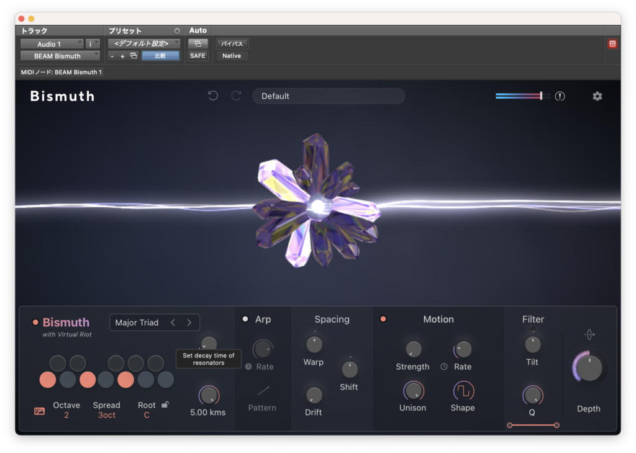Click the Q knob in Filter
This screenshot has height=453, width=636.
pyautogui.click(x=532, y=395)
